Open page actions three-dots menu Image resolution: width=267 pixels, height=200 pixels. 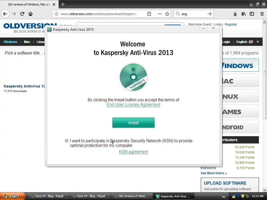coord(160,14)
